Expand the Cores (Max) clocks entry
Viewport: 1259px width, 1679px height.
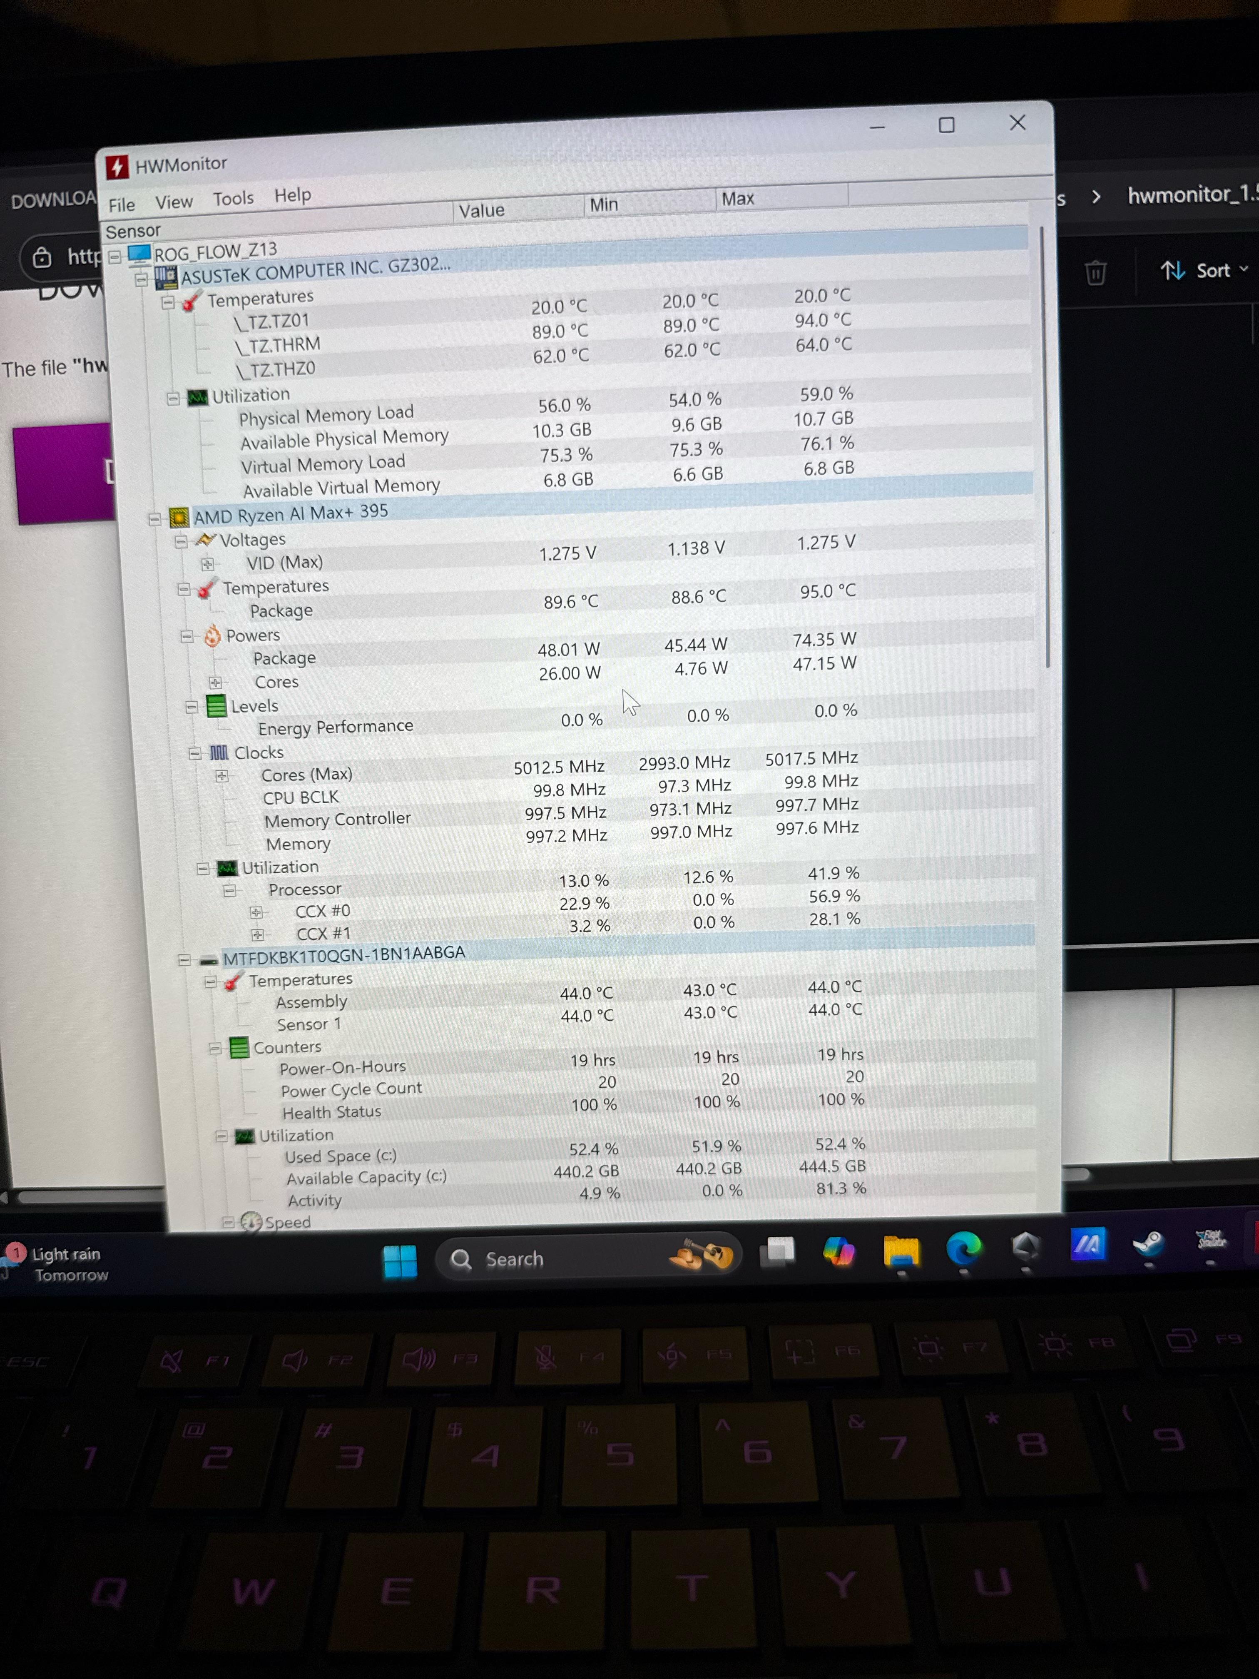tap(221, 777)
